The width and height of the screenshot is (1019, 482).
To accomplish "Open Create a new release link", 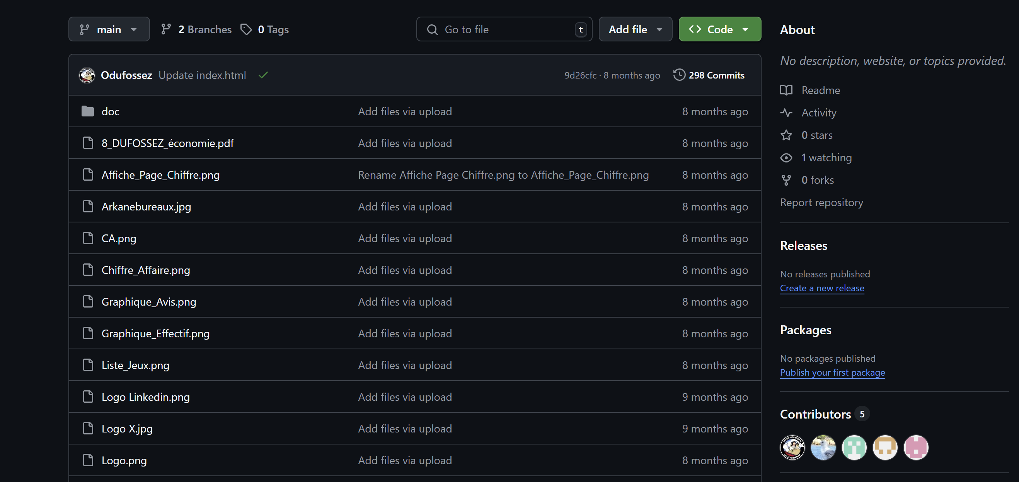I will click(821, 288).
